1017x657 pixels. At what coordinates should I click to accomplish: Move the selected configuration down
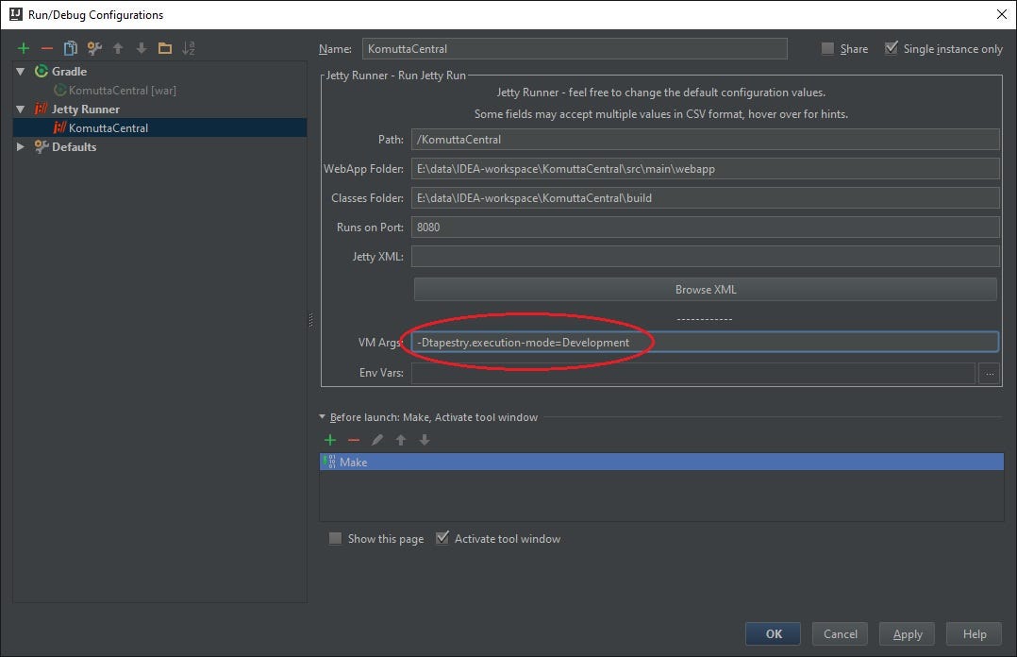pyautogui.click(x=141, y=47)
